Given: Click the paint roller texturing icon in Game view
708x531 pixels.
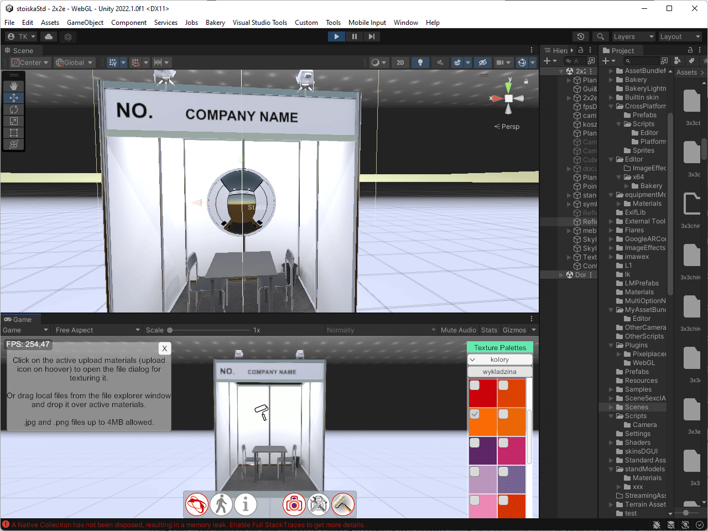Looking at the screenshot, I should coord(342,504).
